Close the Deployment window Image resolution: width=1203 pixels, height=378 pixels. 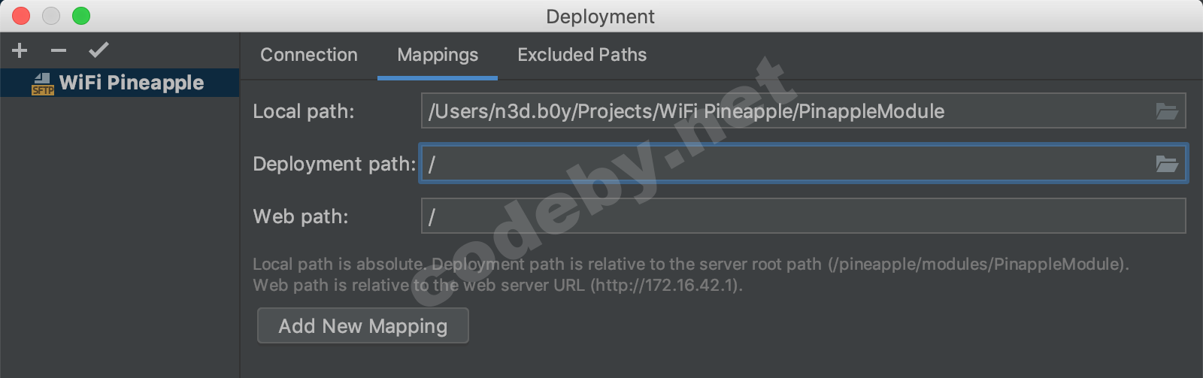[21, 16]
